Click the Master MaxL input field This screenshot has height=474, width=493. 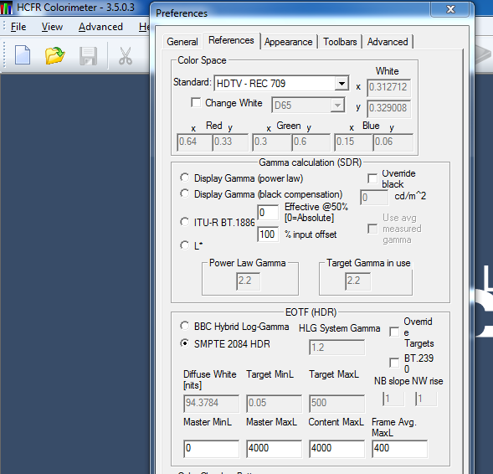[x=274, y=449]
